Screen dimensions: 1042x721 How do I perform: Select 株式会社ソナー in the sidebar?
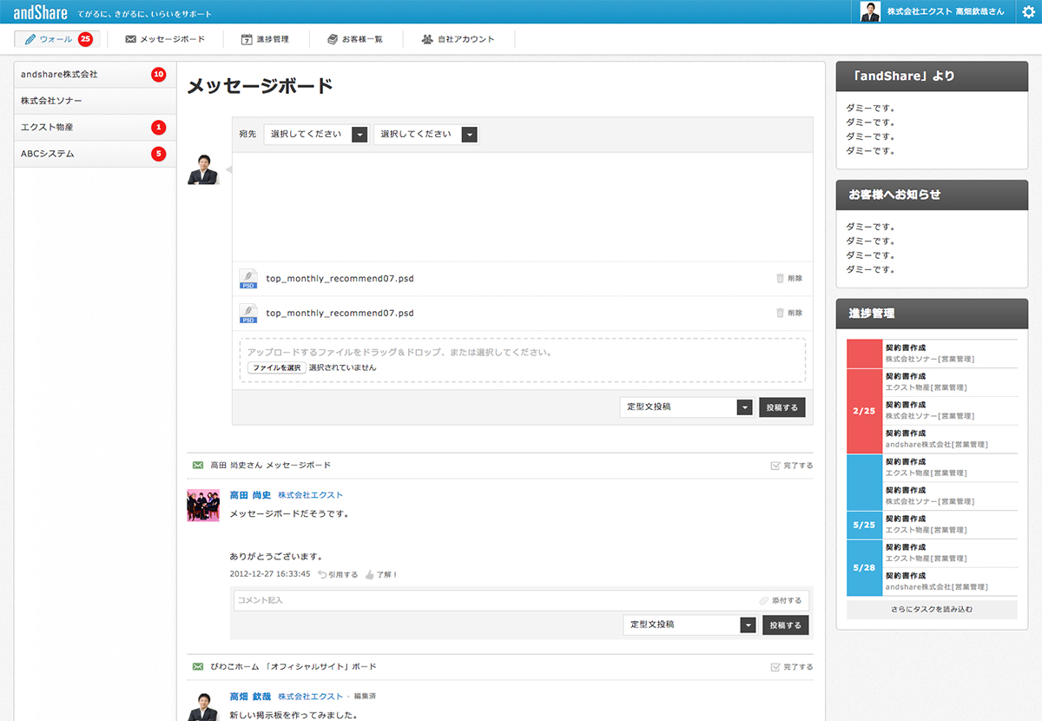click(96, 102)
